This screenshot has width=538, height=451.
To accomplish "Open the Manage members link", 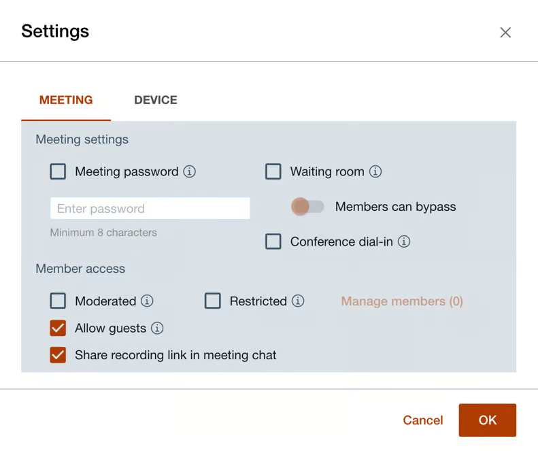I will [402, 301].
